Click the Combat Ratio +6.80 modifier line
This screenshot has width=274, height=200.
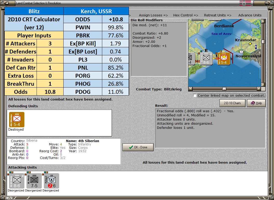click(x=150, y=34)
